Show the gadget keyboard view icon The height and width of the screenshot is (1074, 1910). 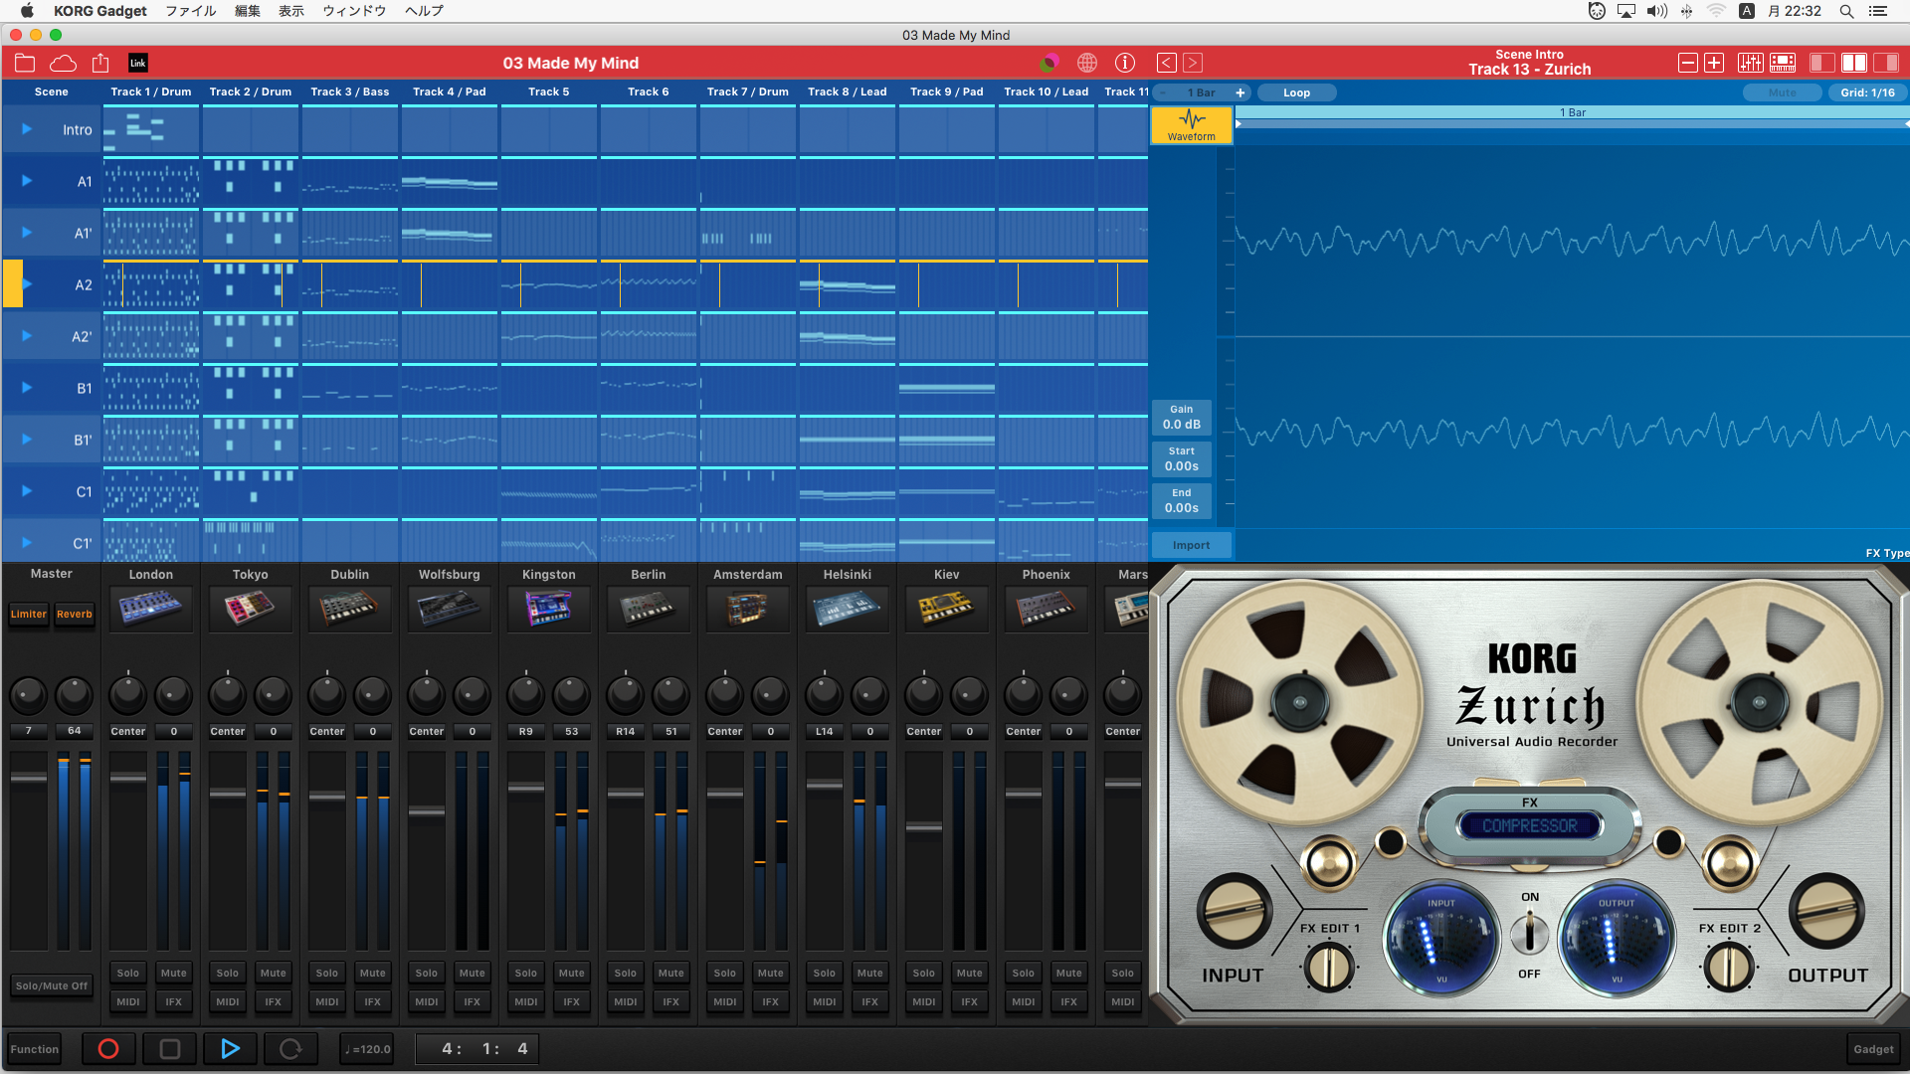[1783, 63]
